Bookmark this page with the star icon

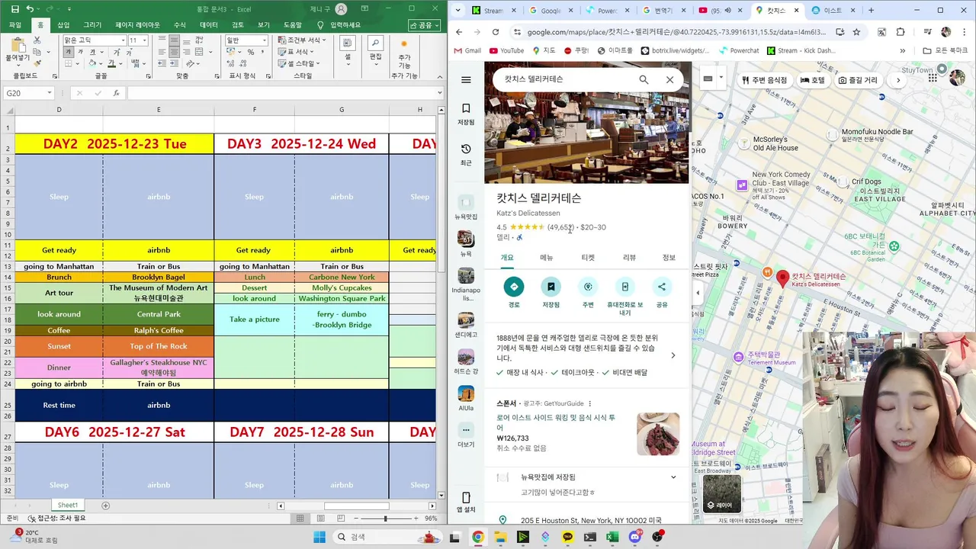pyautogui.click(x=856, y=32)
